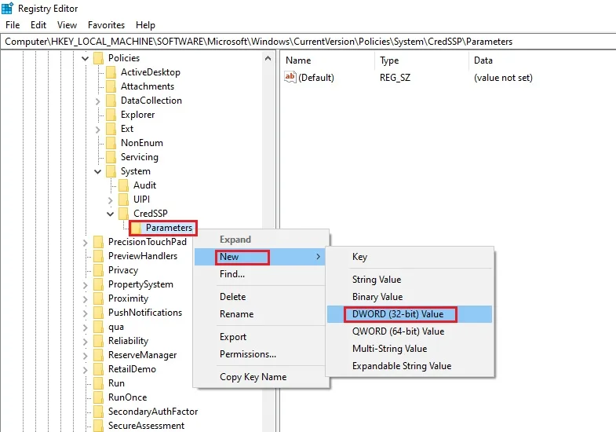
Task: Click the Servicing folder icon
Action: pyautogui.click(x=111, y=157)
